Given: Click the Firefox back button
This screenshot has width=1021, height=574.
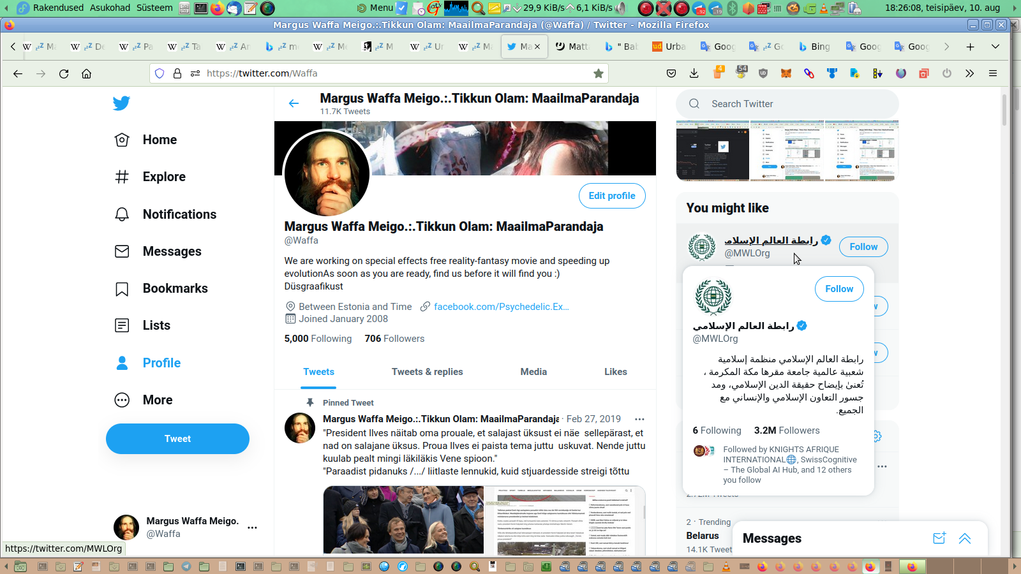Looking at the screenshot, I should coord(18,73).
